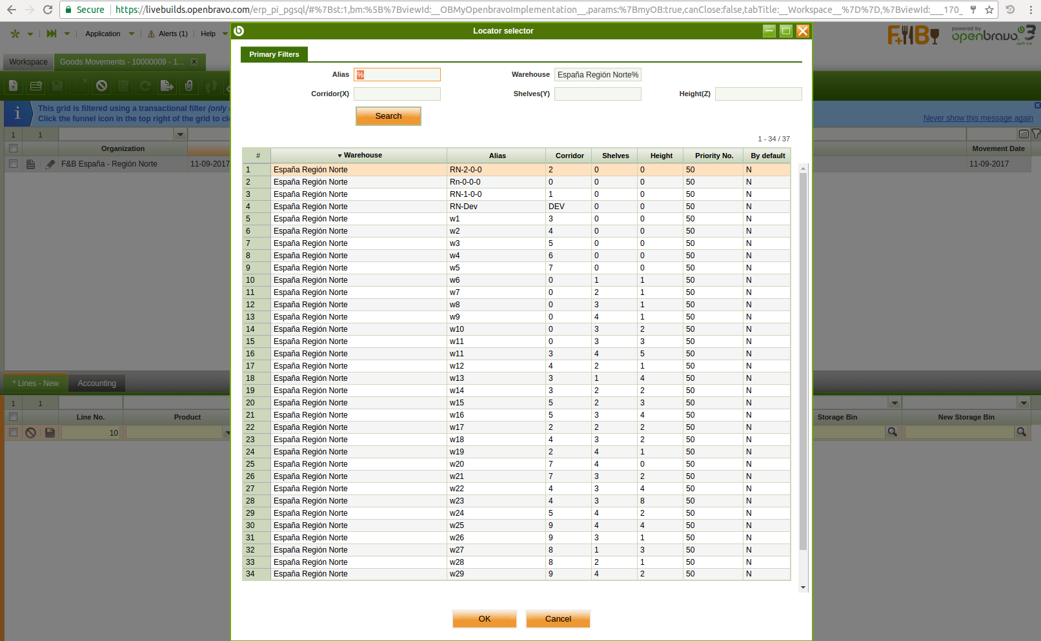
Task: Click the export to spreadsheet icon
Action: click(167, 86)
